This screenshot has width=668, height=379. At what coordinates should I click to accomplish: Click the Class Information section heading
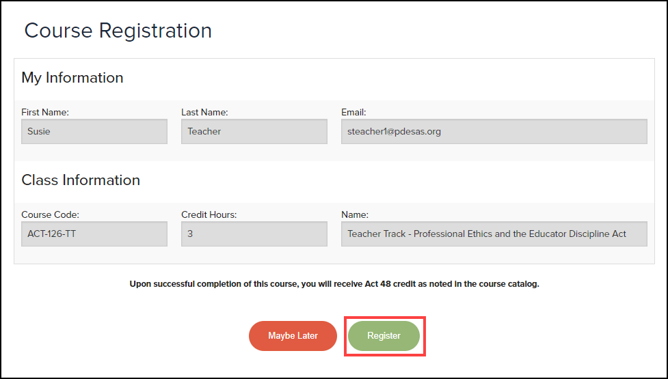pyautogui.click(x=81, y=180)
